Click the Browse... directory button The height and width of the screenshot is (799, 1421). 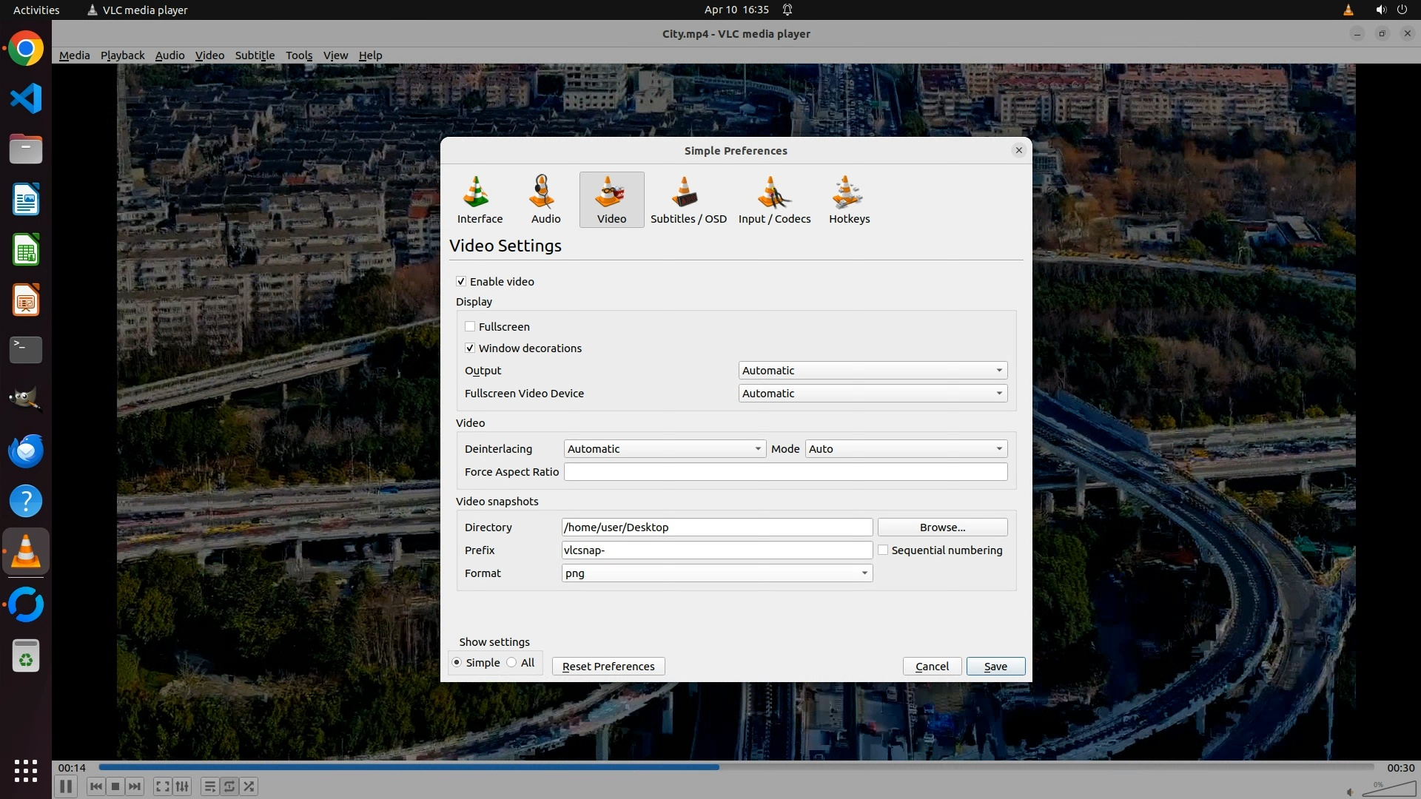click(941, 527)
